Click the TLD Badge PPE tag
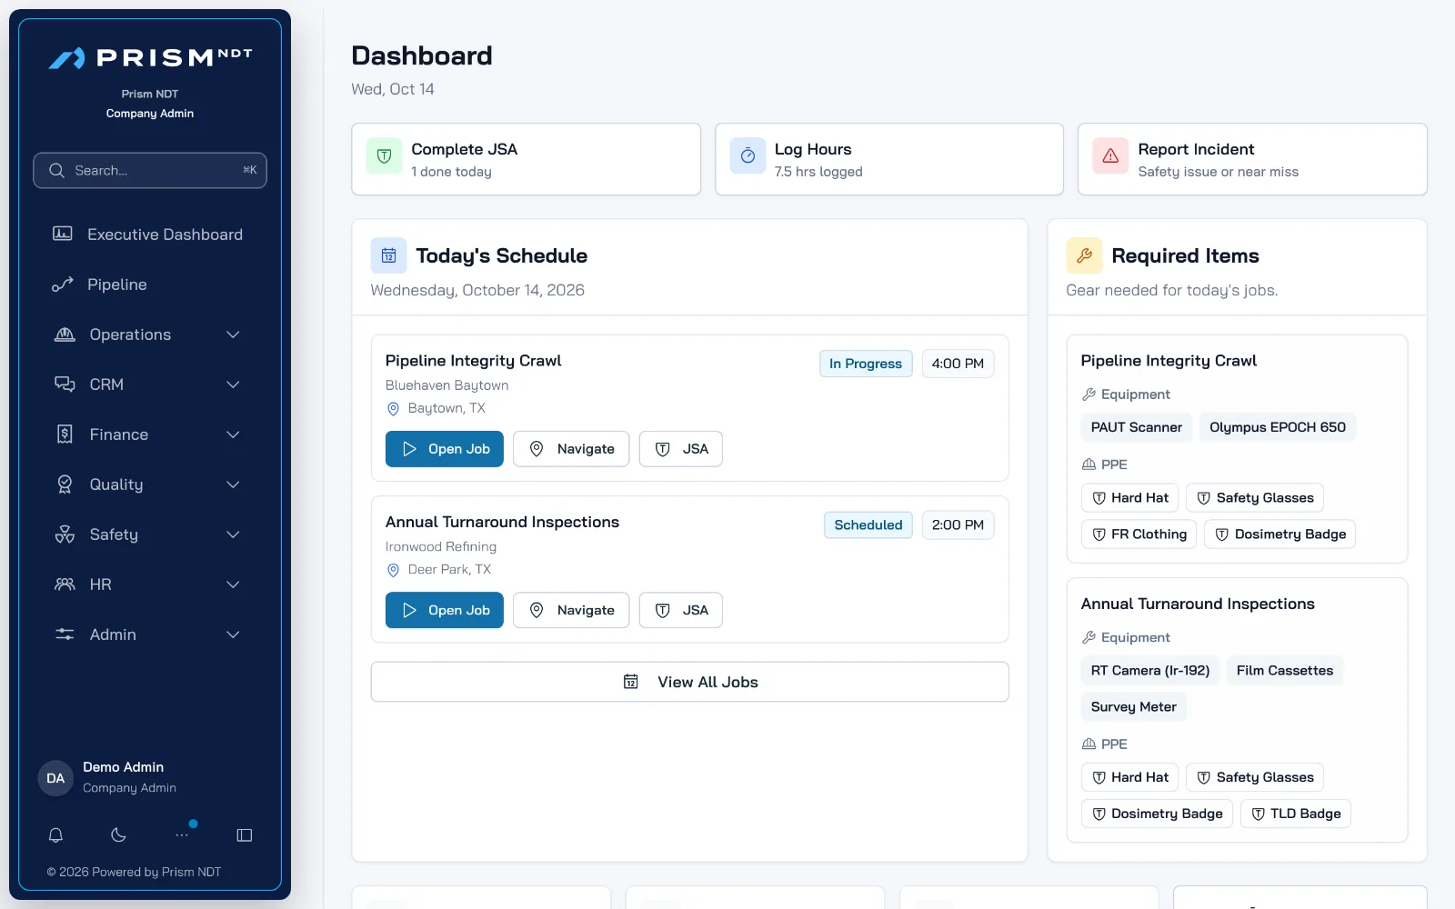This screenshot has width=1455, height=909. coord(1296,814)
